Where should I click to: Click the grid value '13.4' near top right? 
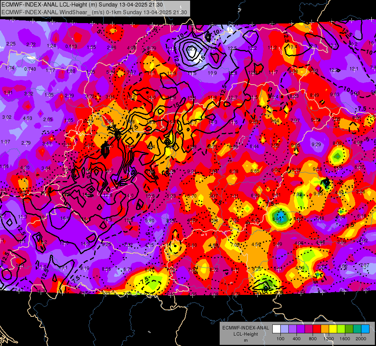pos(293,47)
